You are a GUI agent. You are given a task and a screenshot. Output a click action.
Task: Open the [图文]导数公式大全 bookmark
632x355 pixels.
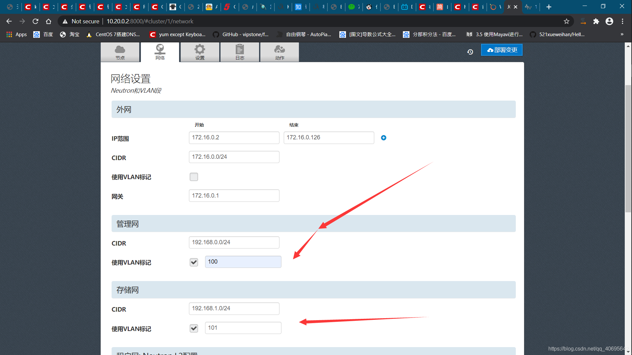[368, 35]
